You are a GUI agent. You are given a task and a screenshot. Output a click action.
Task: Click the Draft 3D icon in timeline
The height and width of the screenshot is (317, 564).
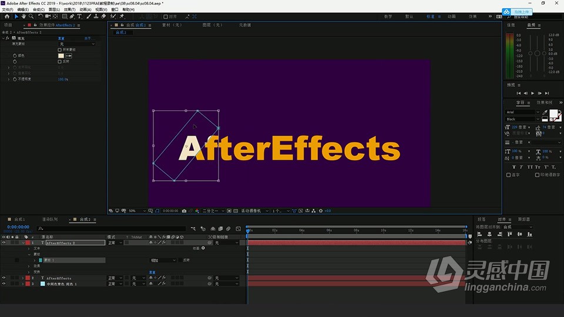point(203,228)
